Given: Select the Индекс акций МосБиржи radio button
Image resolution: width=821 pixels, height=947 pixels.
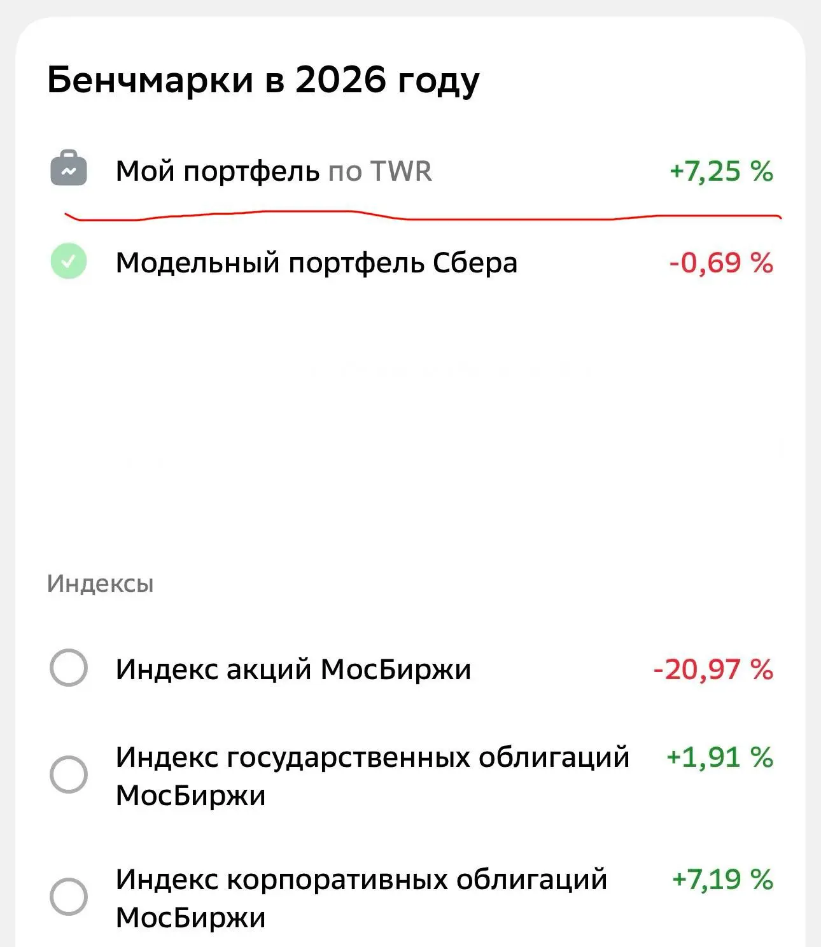Looking at the screenshot, I should tap(69, 668).
